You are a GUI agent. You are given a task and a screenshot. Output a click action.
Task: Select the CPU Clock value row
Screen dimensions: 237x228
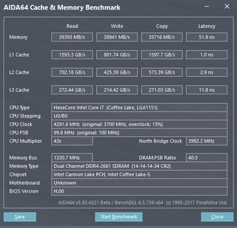[139, 125]
